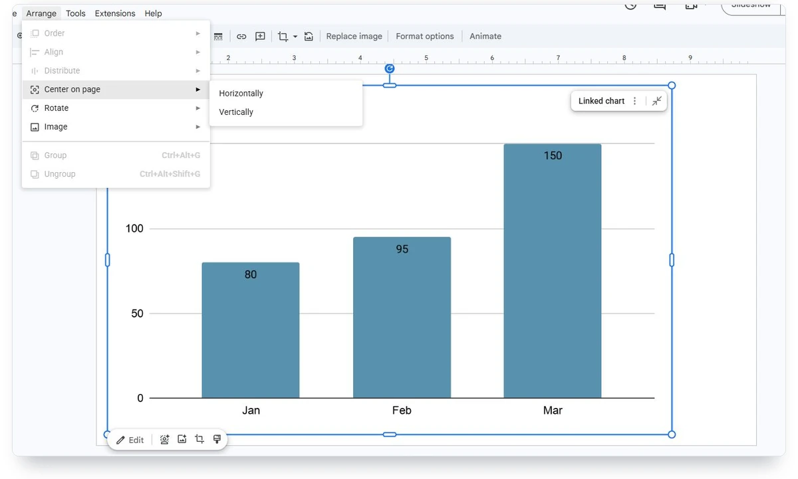This screenshot has width=798, height=479.
Task: Open Linked chart more options (three dots)
Action: pyautogui.click(x=634, y=101)
